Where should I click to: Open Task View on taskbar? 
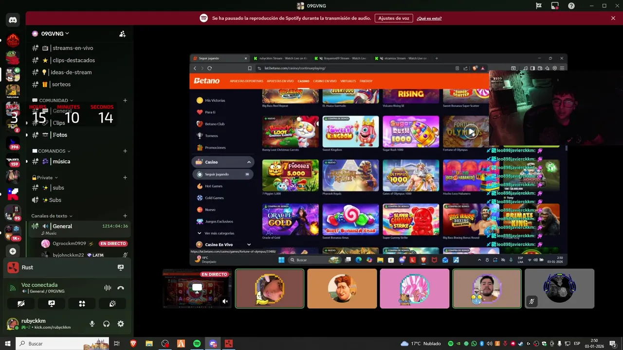[117, 344]
